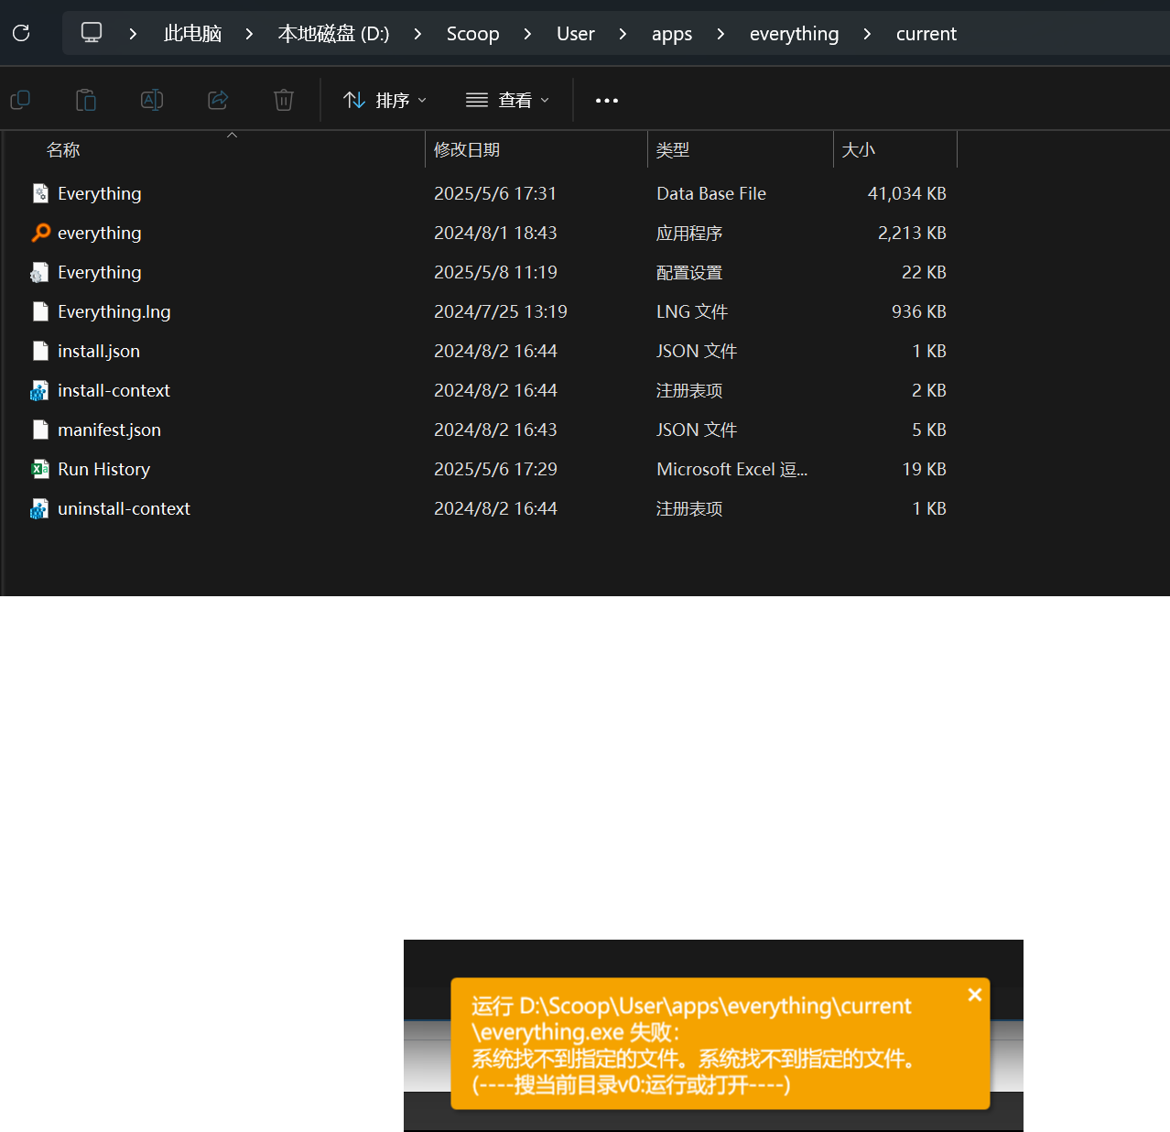Click the Data Base File type cell
The height and width of the screenshot is (1132, 1170).
711,193
